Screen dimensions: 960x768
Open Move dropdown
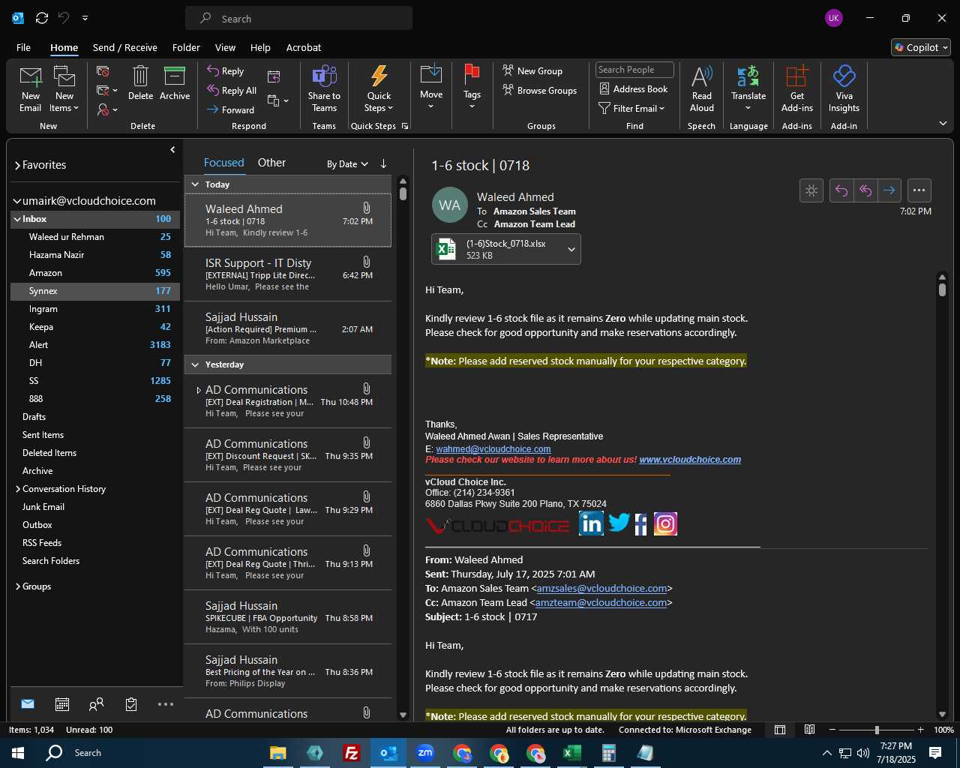click(x=431, y=88)
